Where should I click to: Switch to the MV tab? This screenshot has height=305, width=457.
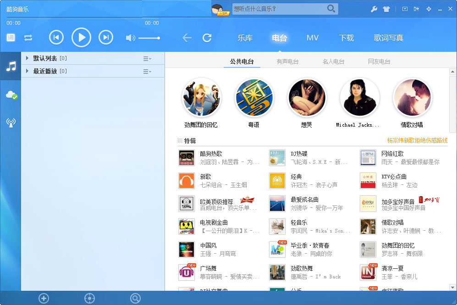tap(313, 38)
